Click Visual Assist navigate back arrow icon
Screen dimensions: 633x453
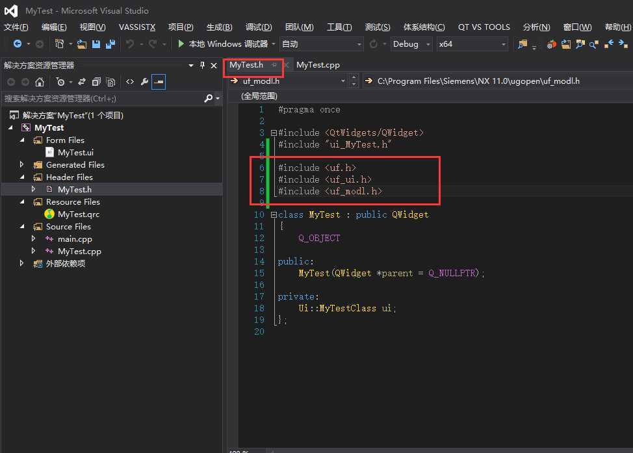pyautogui.click(x=609, y=44)
